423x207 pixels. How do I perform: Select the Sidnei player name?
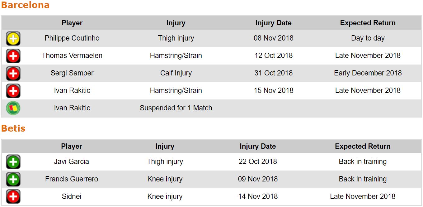click(72, 196)
